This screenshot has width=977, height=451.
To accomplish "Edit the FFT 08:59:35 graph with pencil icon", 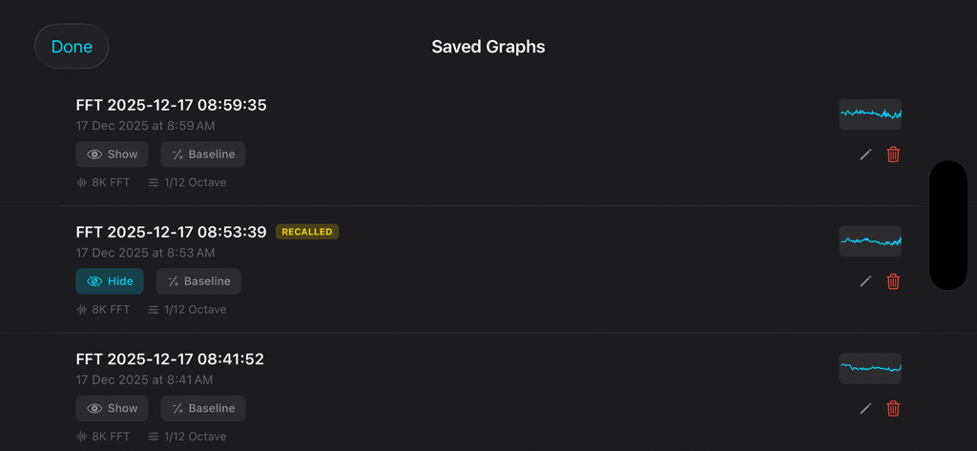I will pos(865,154).
